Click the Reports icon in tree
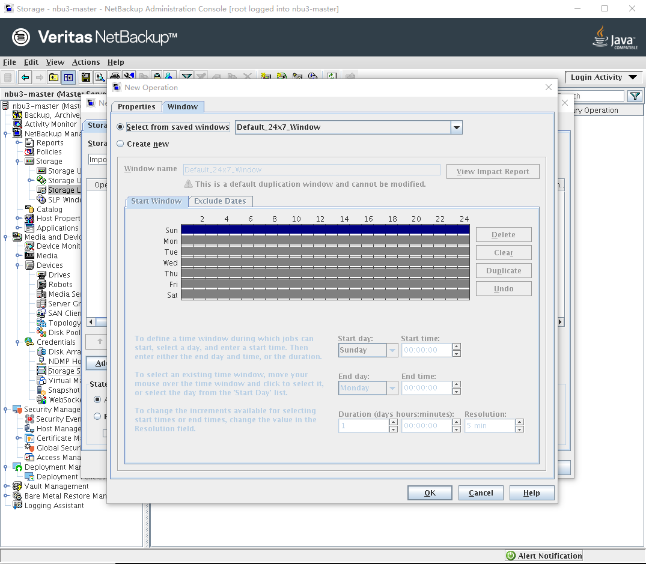646x564 pixels. click(x=29, y=143)
